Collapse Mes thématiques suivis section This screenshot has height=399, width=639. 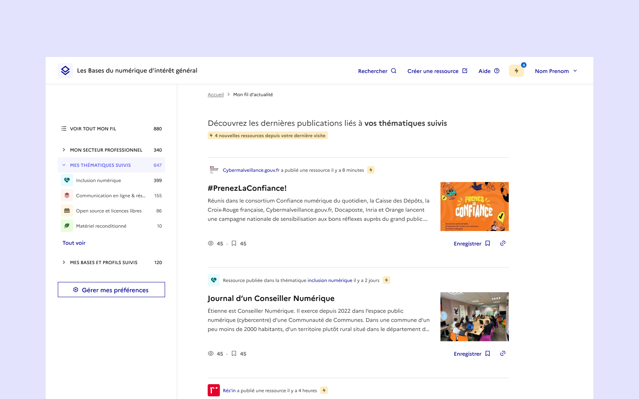coord(64,165)
